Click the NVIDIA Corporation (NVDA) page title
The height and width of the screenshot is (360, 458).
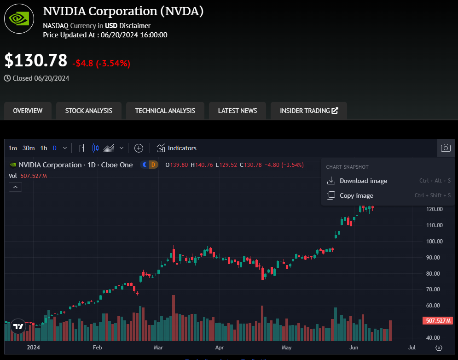tap(123, 12)
